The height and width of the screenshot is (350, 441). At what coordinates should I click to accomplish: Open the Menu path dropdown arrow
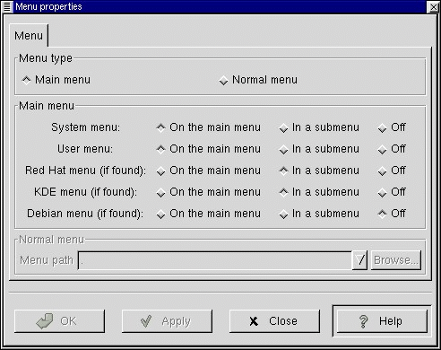[359, 260]
